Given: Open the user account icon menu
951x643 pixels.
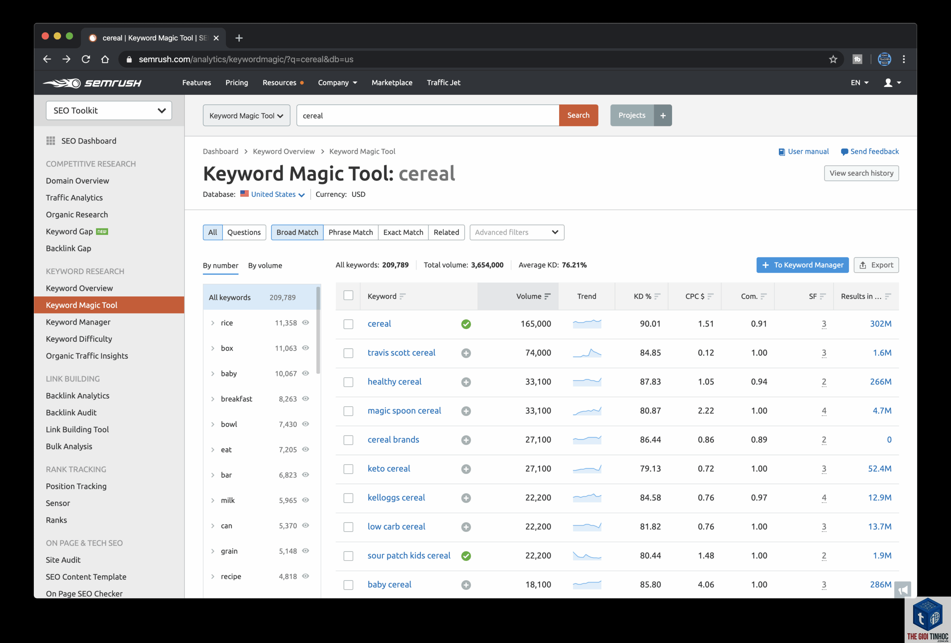Looking at the screenshot, I should pos(892,83).
